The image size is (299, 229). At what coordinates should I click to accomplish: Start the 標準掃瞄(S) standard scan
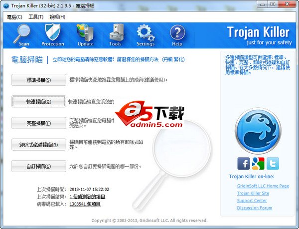(39, 80)
